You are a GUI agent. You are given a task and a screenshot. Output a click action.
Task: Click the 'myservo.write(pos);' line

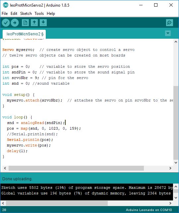[x=29, y=145]
